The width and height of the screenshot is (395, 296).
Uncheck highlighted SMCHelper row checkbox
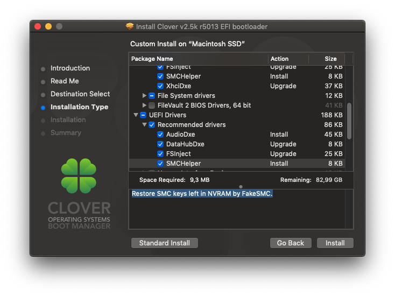[160, 164]
